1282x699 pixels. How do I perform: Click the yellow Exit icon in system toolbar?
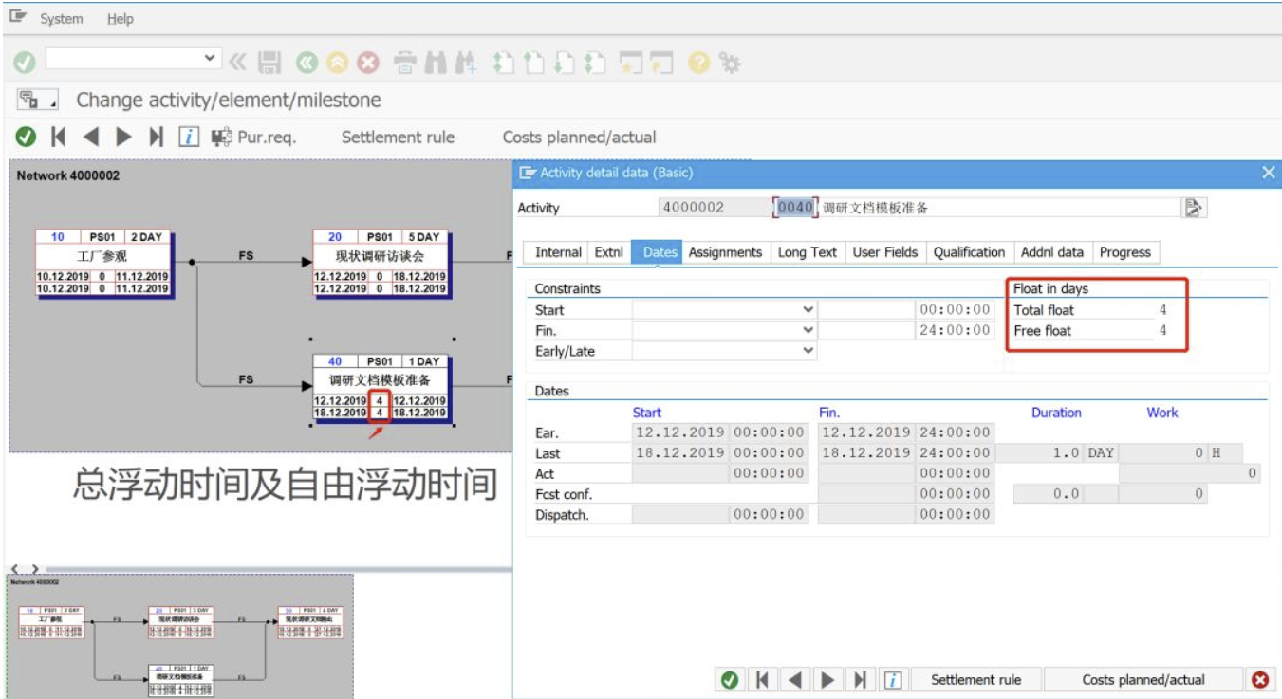(x=337, y=64)
